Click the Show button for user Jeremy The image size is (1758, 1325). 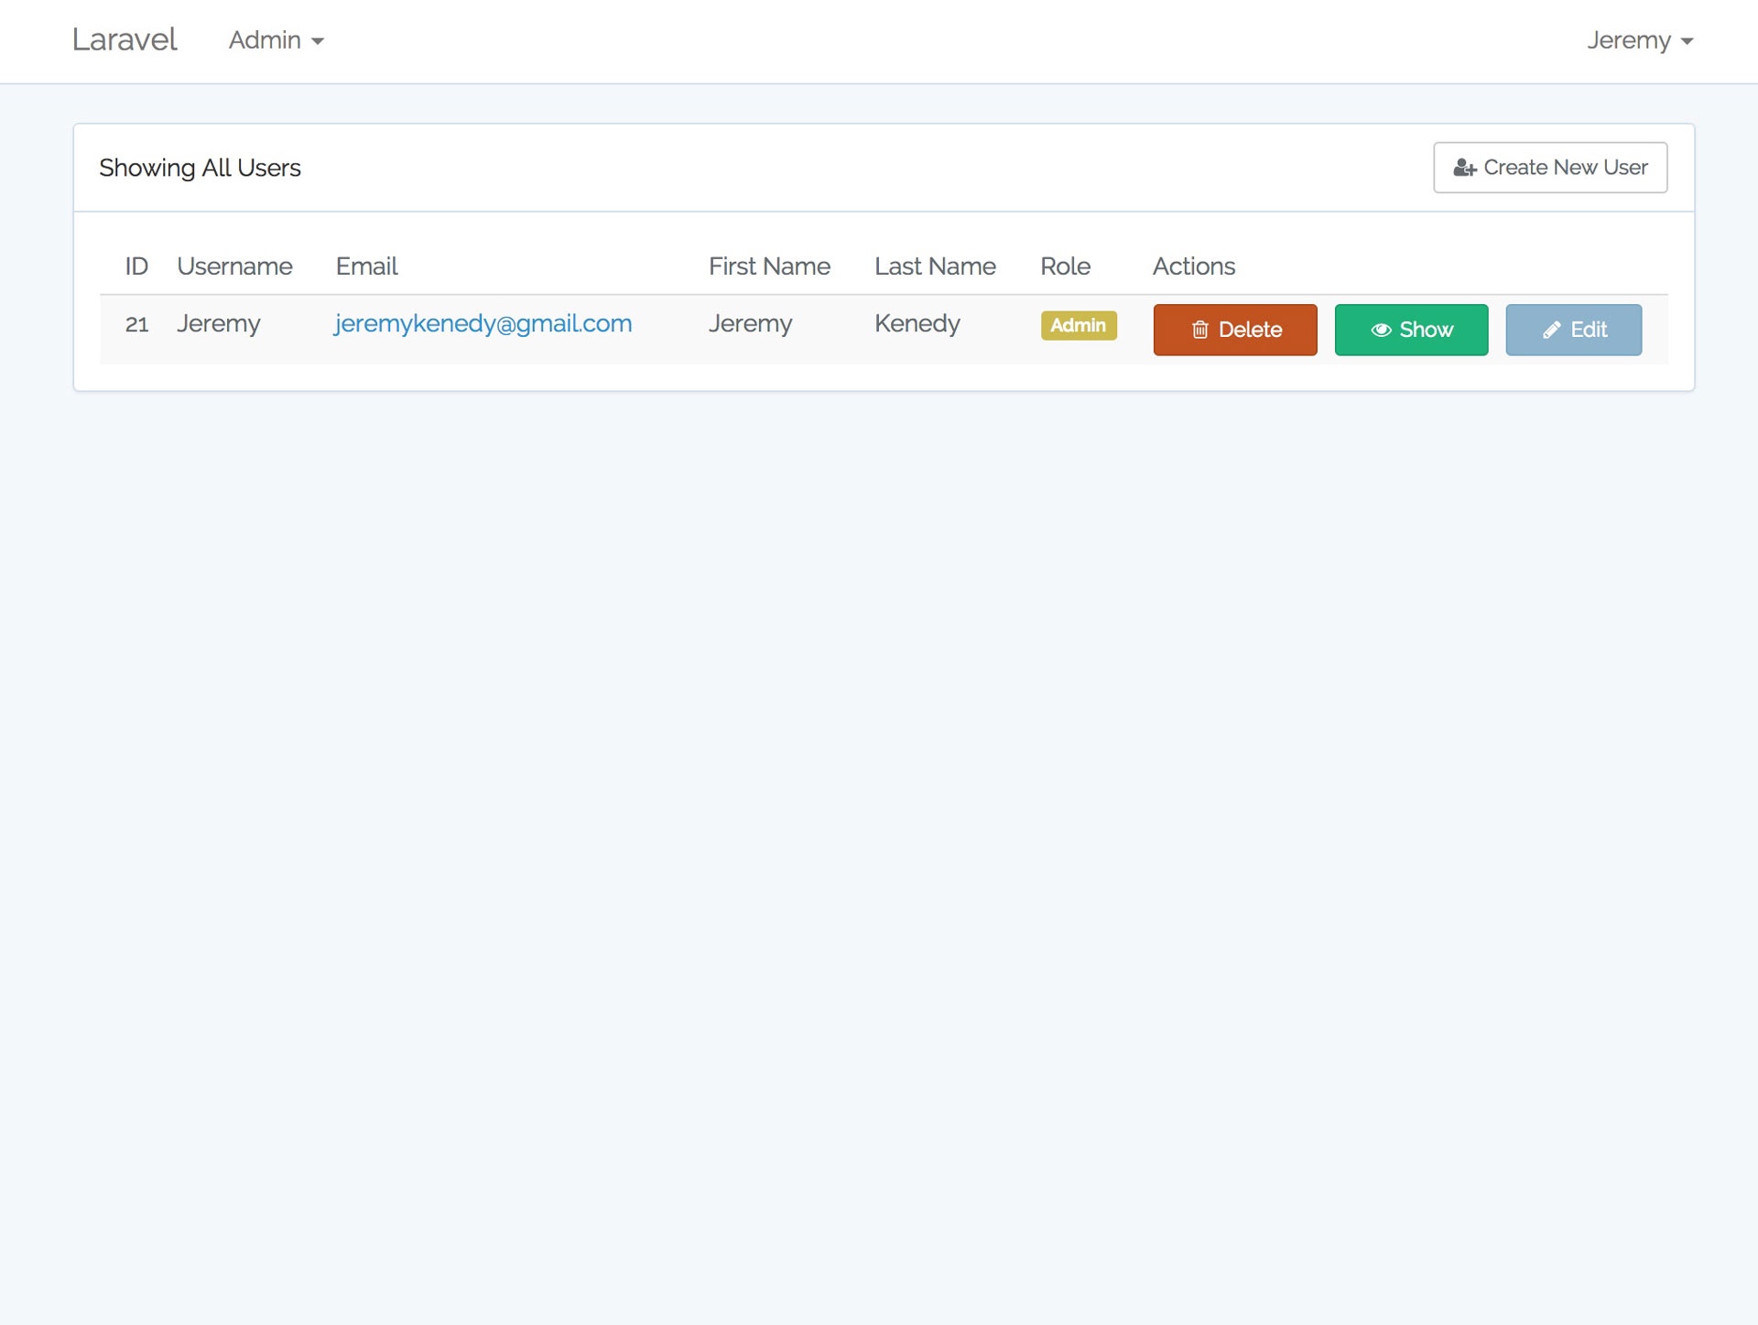(x=1410, y=329)
